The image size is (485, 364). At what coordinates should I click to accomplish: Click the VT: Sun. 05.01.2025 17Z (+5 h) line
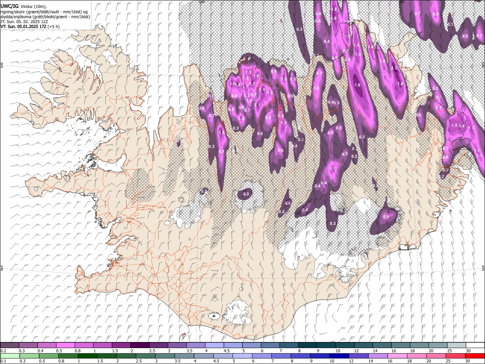[30, 27]
